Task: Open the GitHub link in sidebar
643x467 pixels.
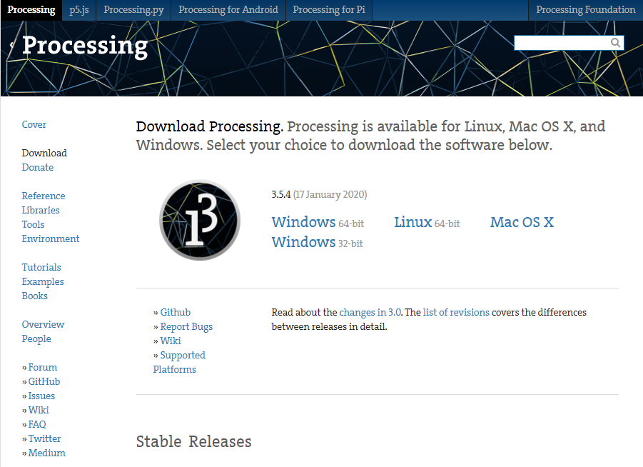Action: click(44, 381)
